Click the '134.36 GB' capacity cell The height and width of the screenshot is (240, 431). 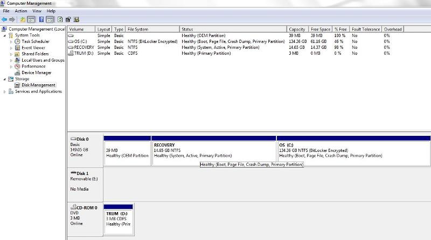pos(298,42)
